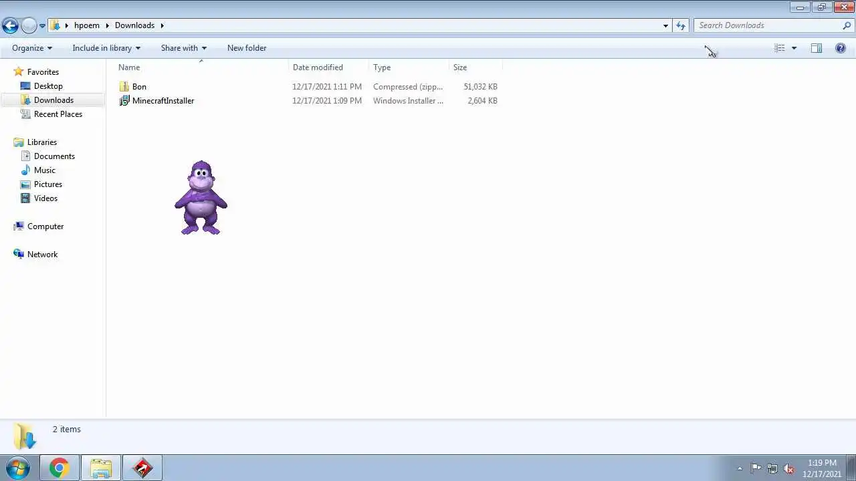Open the taskbar clock and date
The image size is (856, 481).
[x=822, y=468]
